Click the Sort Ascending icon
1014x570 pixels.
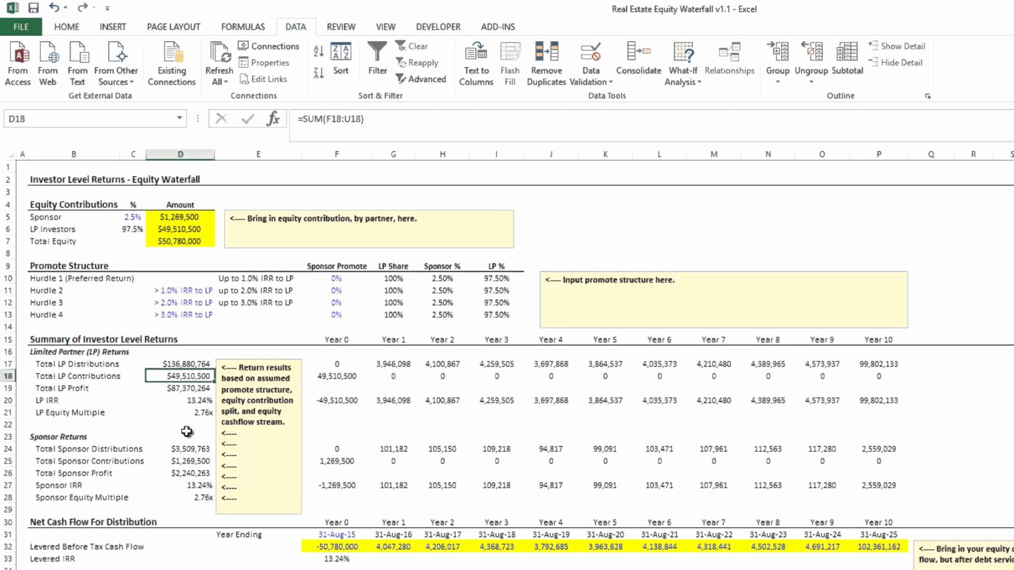click(x=318, y=52)
